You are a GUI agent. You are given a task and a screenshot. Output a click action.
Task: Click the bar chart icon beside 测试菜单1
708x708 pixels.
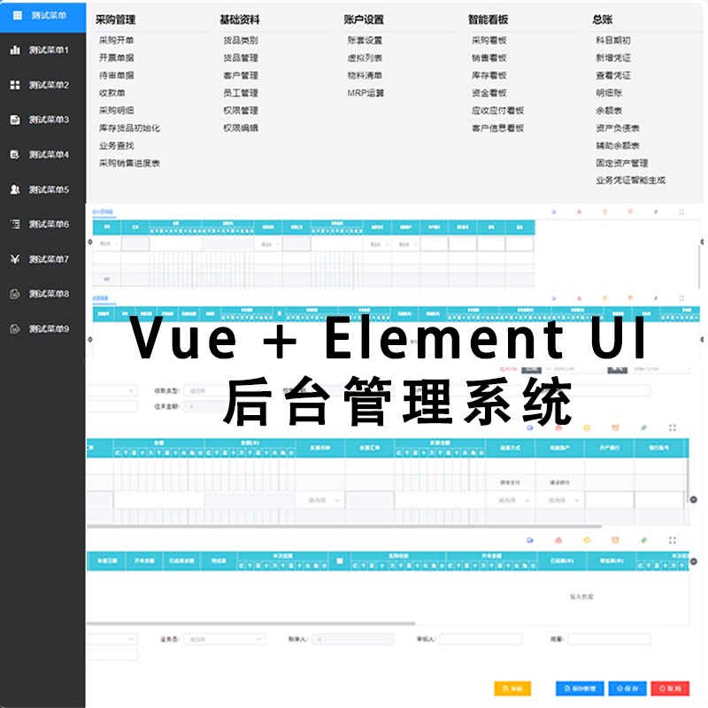click(x=15, y=50)
